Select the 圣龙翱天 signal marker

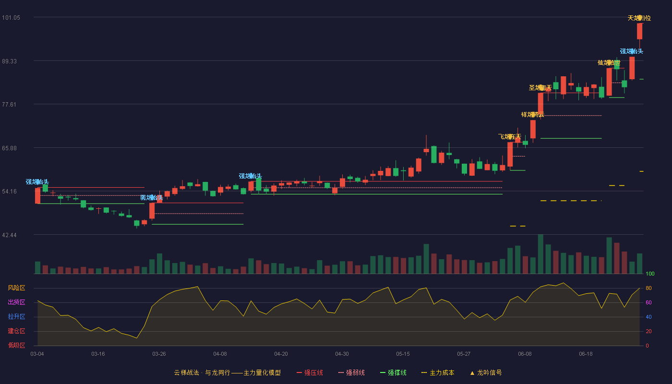point(540,88)
